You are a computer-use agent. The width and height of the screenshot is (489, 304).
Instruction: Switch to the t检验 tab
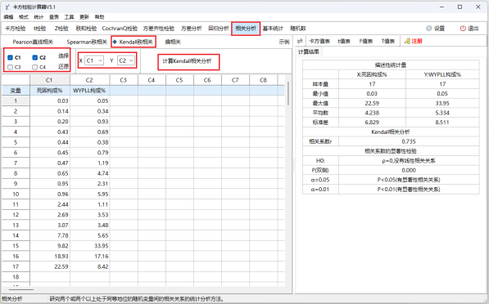coord(39,29)
